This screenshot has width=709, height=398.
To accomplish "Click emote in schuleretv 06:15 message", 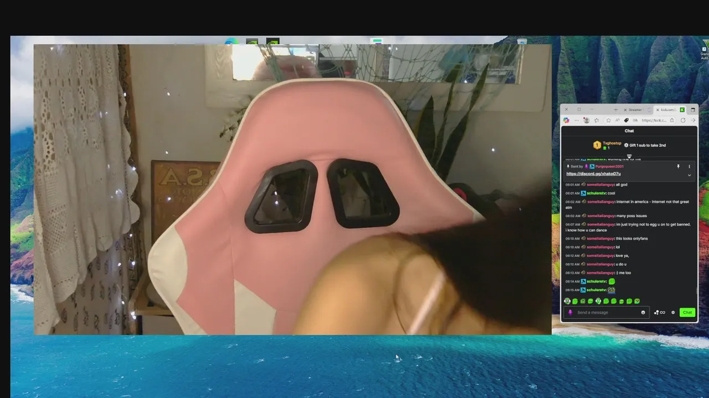I will click(612, 290).
